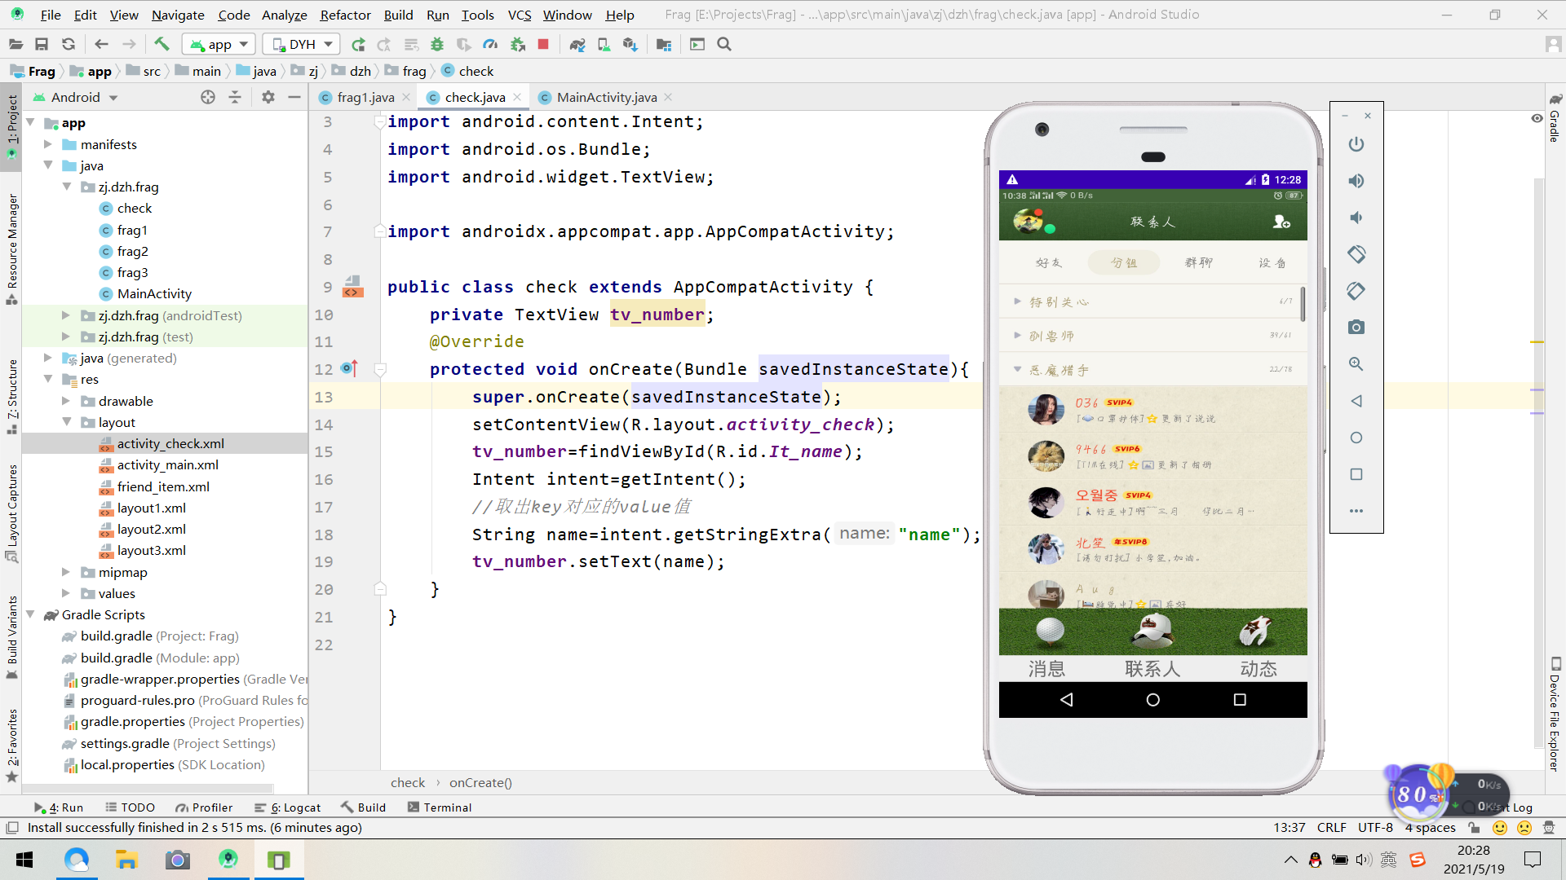The width and height of the screenshot is (1566, 880).
Task: Open the Refactor menu
Action: pyautogui.click(x=345, y=14)
